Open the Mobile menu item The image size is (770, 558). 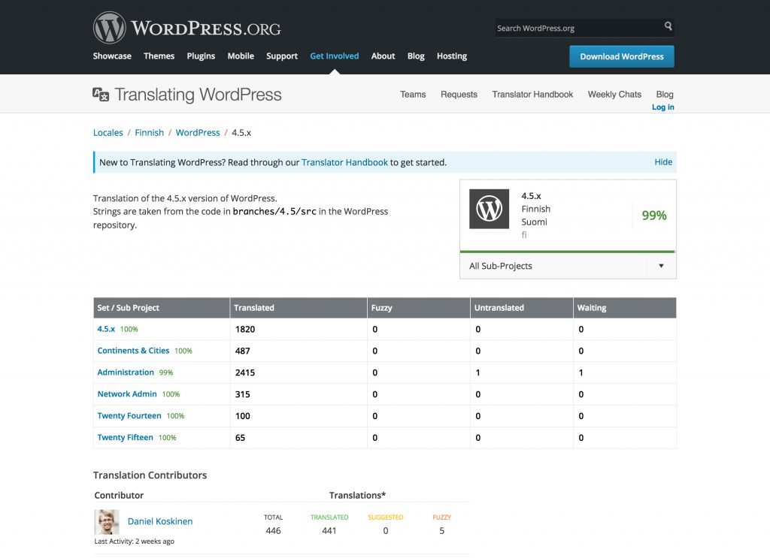pyautogui.click(x=241, y=56)
